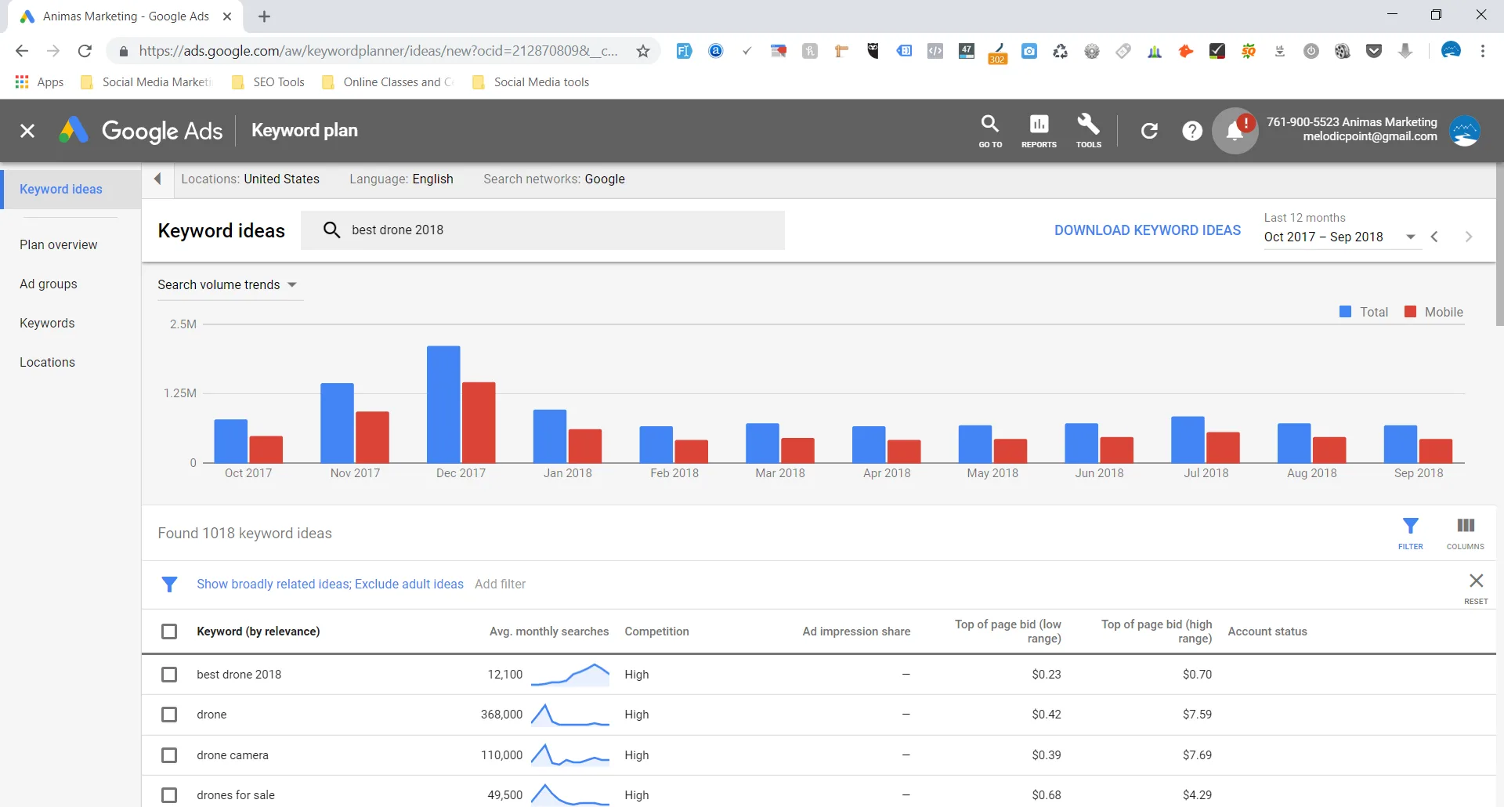This screenshot has width=1504, height=807.
Task: Select Ad groups in the sidebar
Action: click(48, 284)
